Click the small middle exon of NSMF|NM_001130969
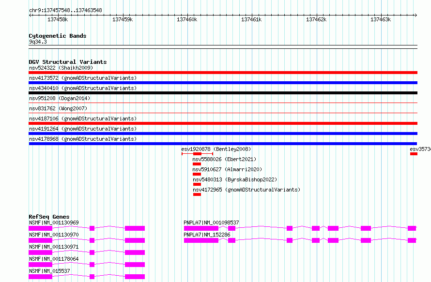The width and height of the screenshot is (431, 282). tap(92, 228)
